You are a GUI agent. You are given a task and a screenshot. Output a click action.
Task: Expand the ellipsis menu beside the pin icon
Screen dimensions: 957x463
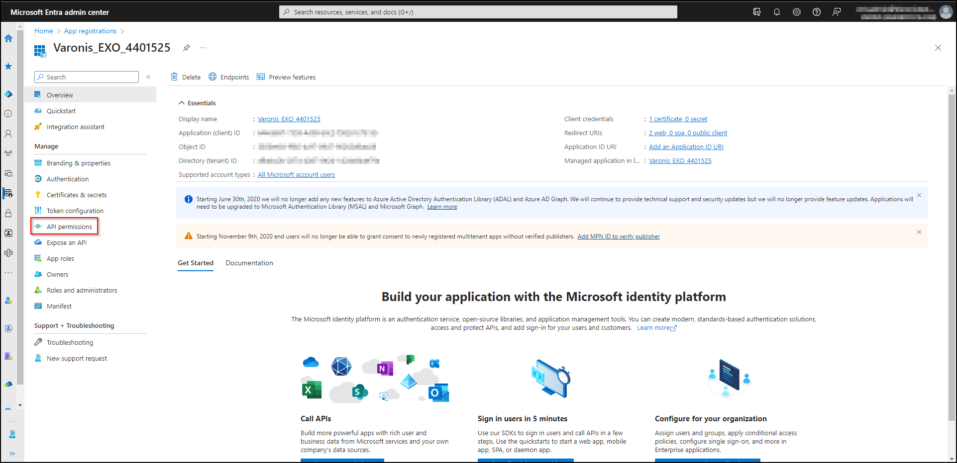click(203, 48)
